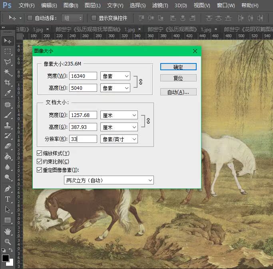Open resolution unit dropdown (像素/英寸)
The height and width of the screenshot is (269, 273).
tap(119, 139)
